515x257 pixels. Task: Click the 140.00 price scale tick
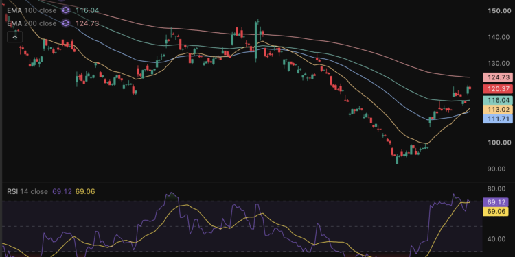point(499,37)
